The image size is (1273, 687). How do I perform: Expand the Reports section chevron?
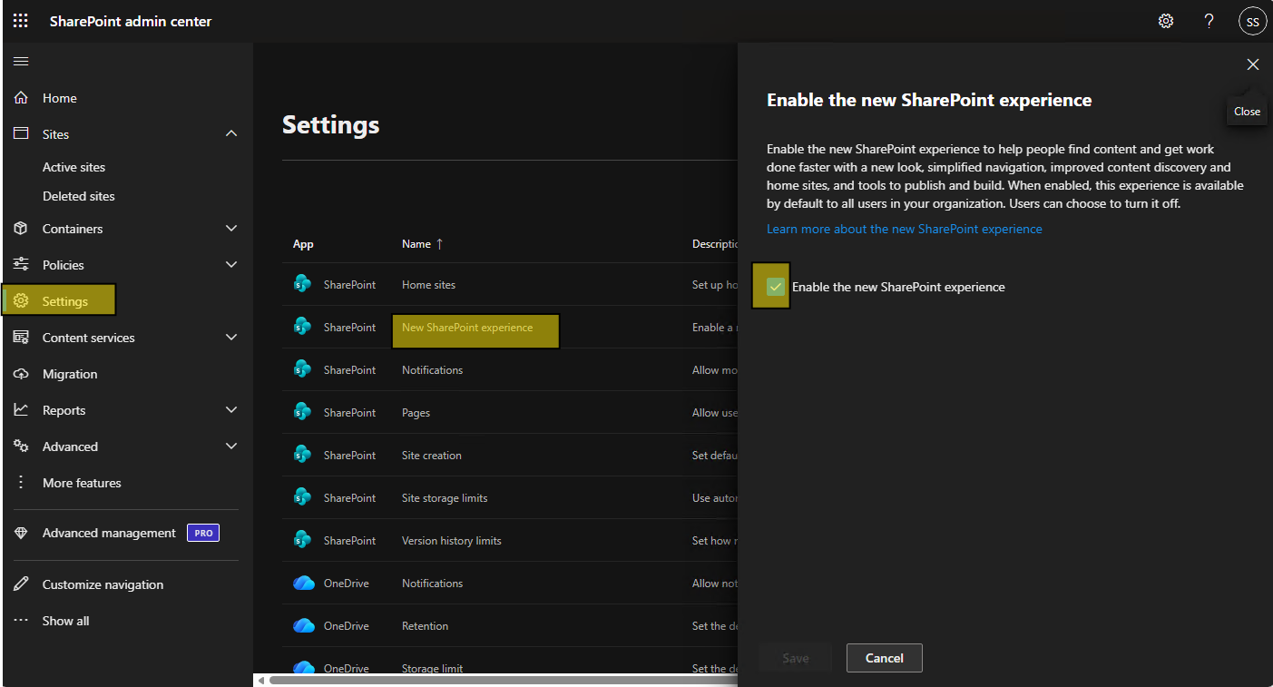(231, 410)
